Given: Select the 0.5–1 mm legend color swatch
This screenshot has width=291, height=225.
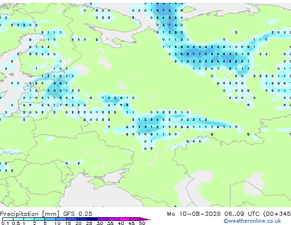Looking at the screenshot, I should [18, 219].
